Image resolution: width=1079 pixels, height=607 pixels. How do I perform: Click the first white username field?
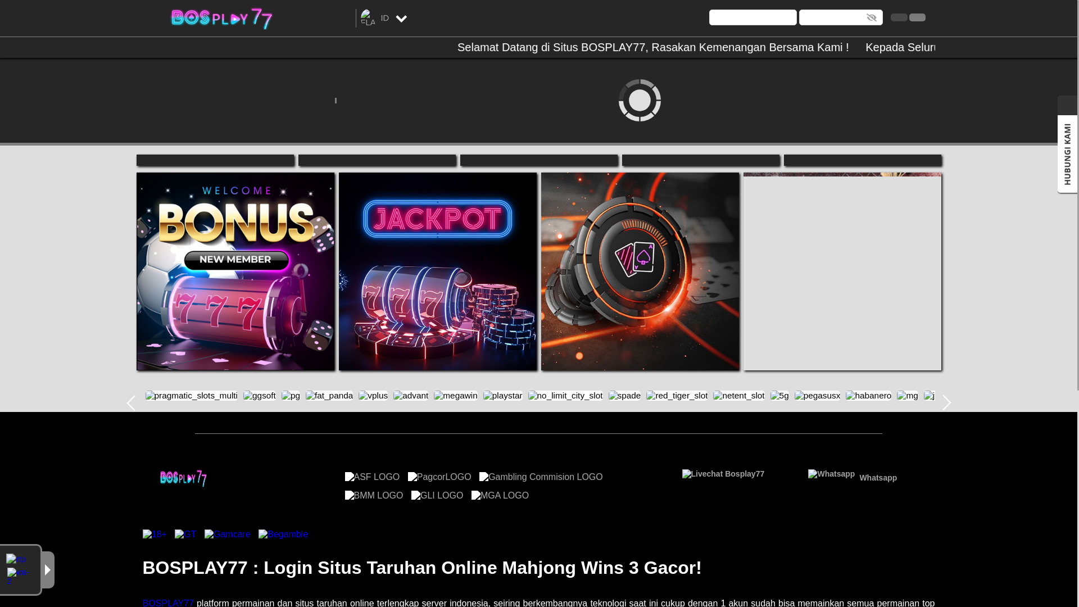tap(752, 17)
